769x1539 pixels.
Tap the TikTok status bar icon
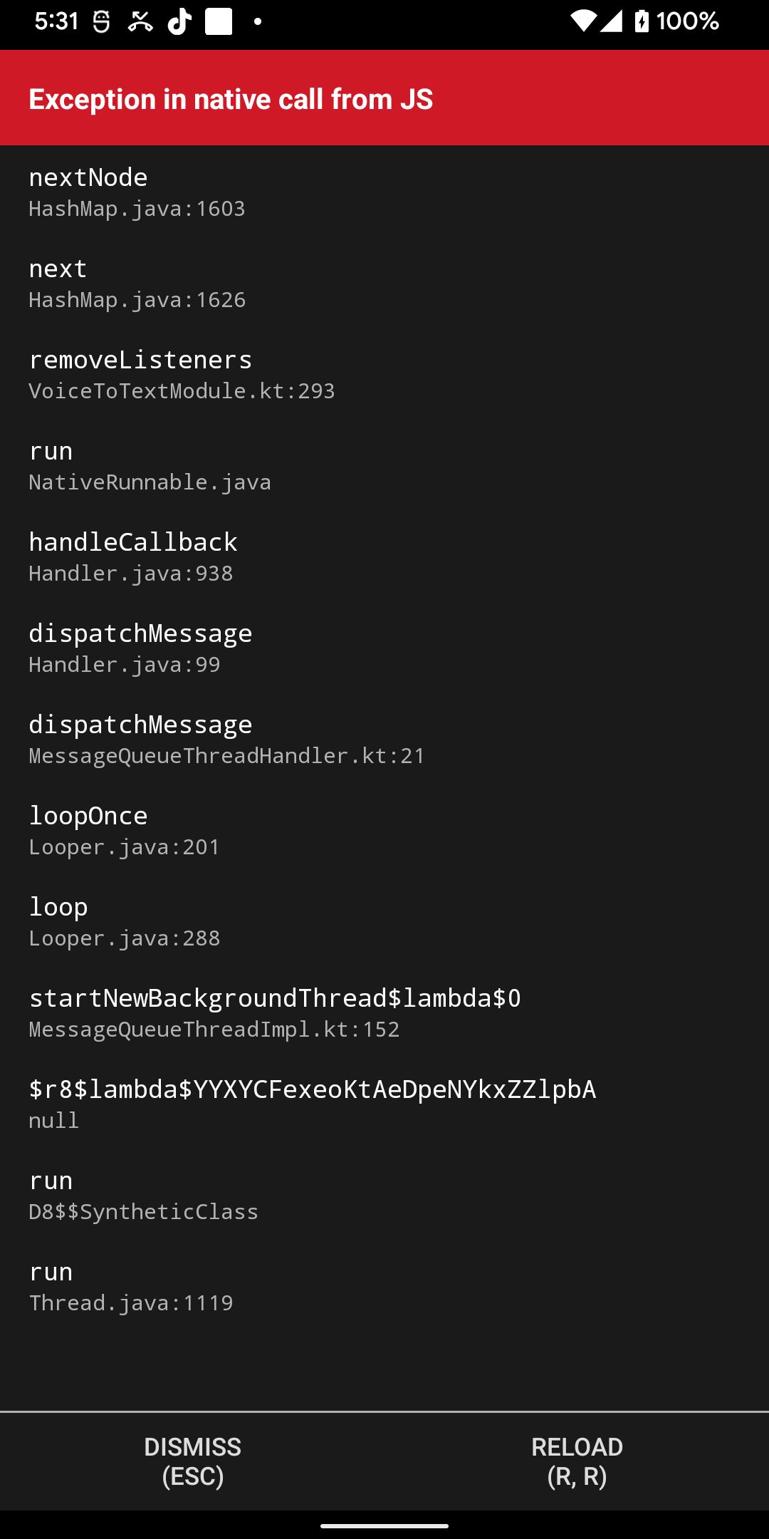(x=179, y=21)
